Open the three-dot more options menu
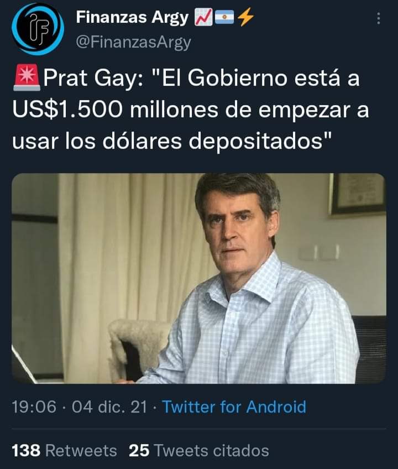The height and width of the screenshot is (469, 398). pyautogui.click(x=379, y=19)
